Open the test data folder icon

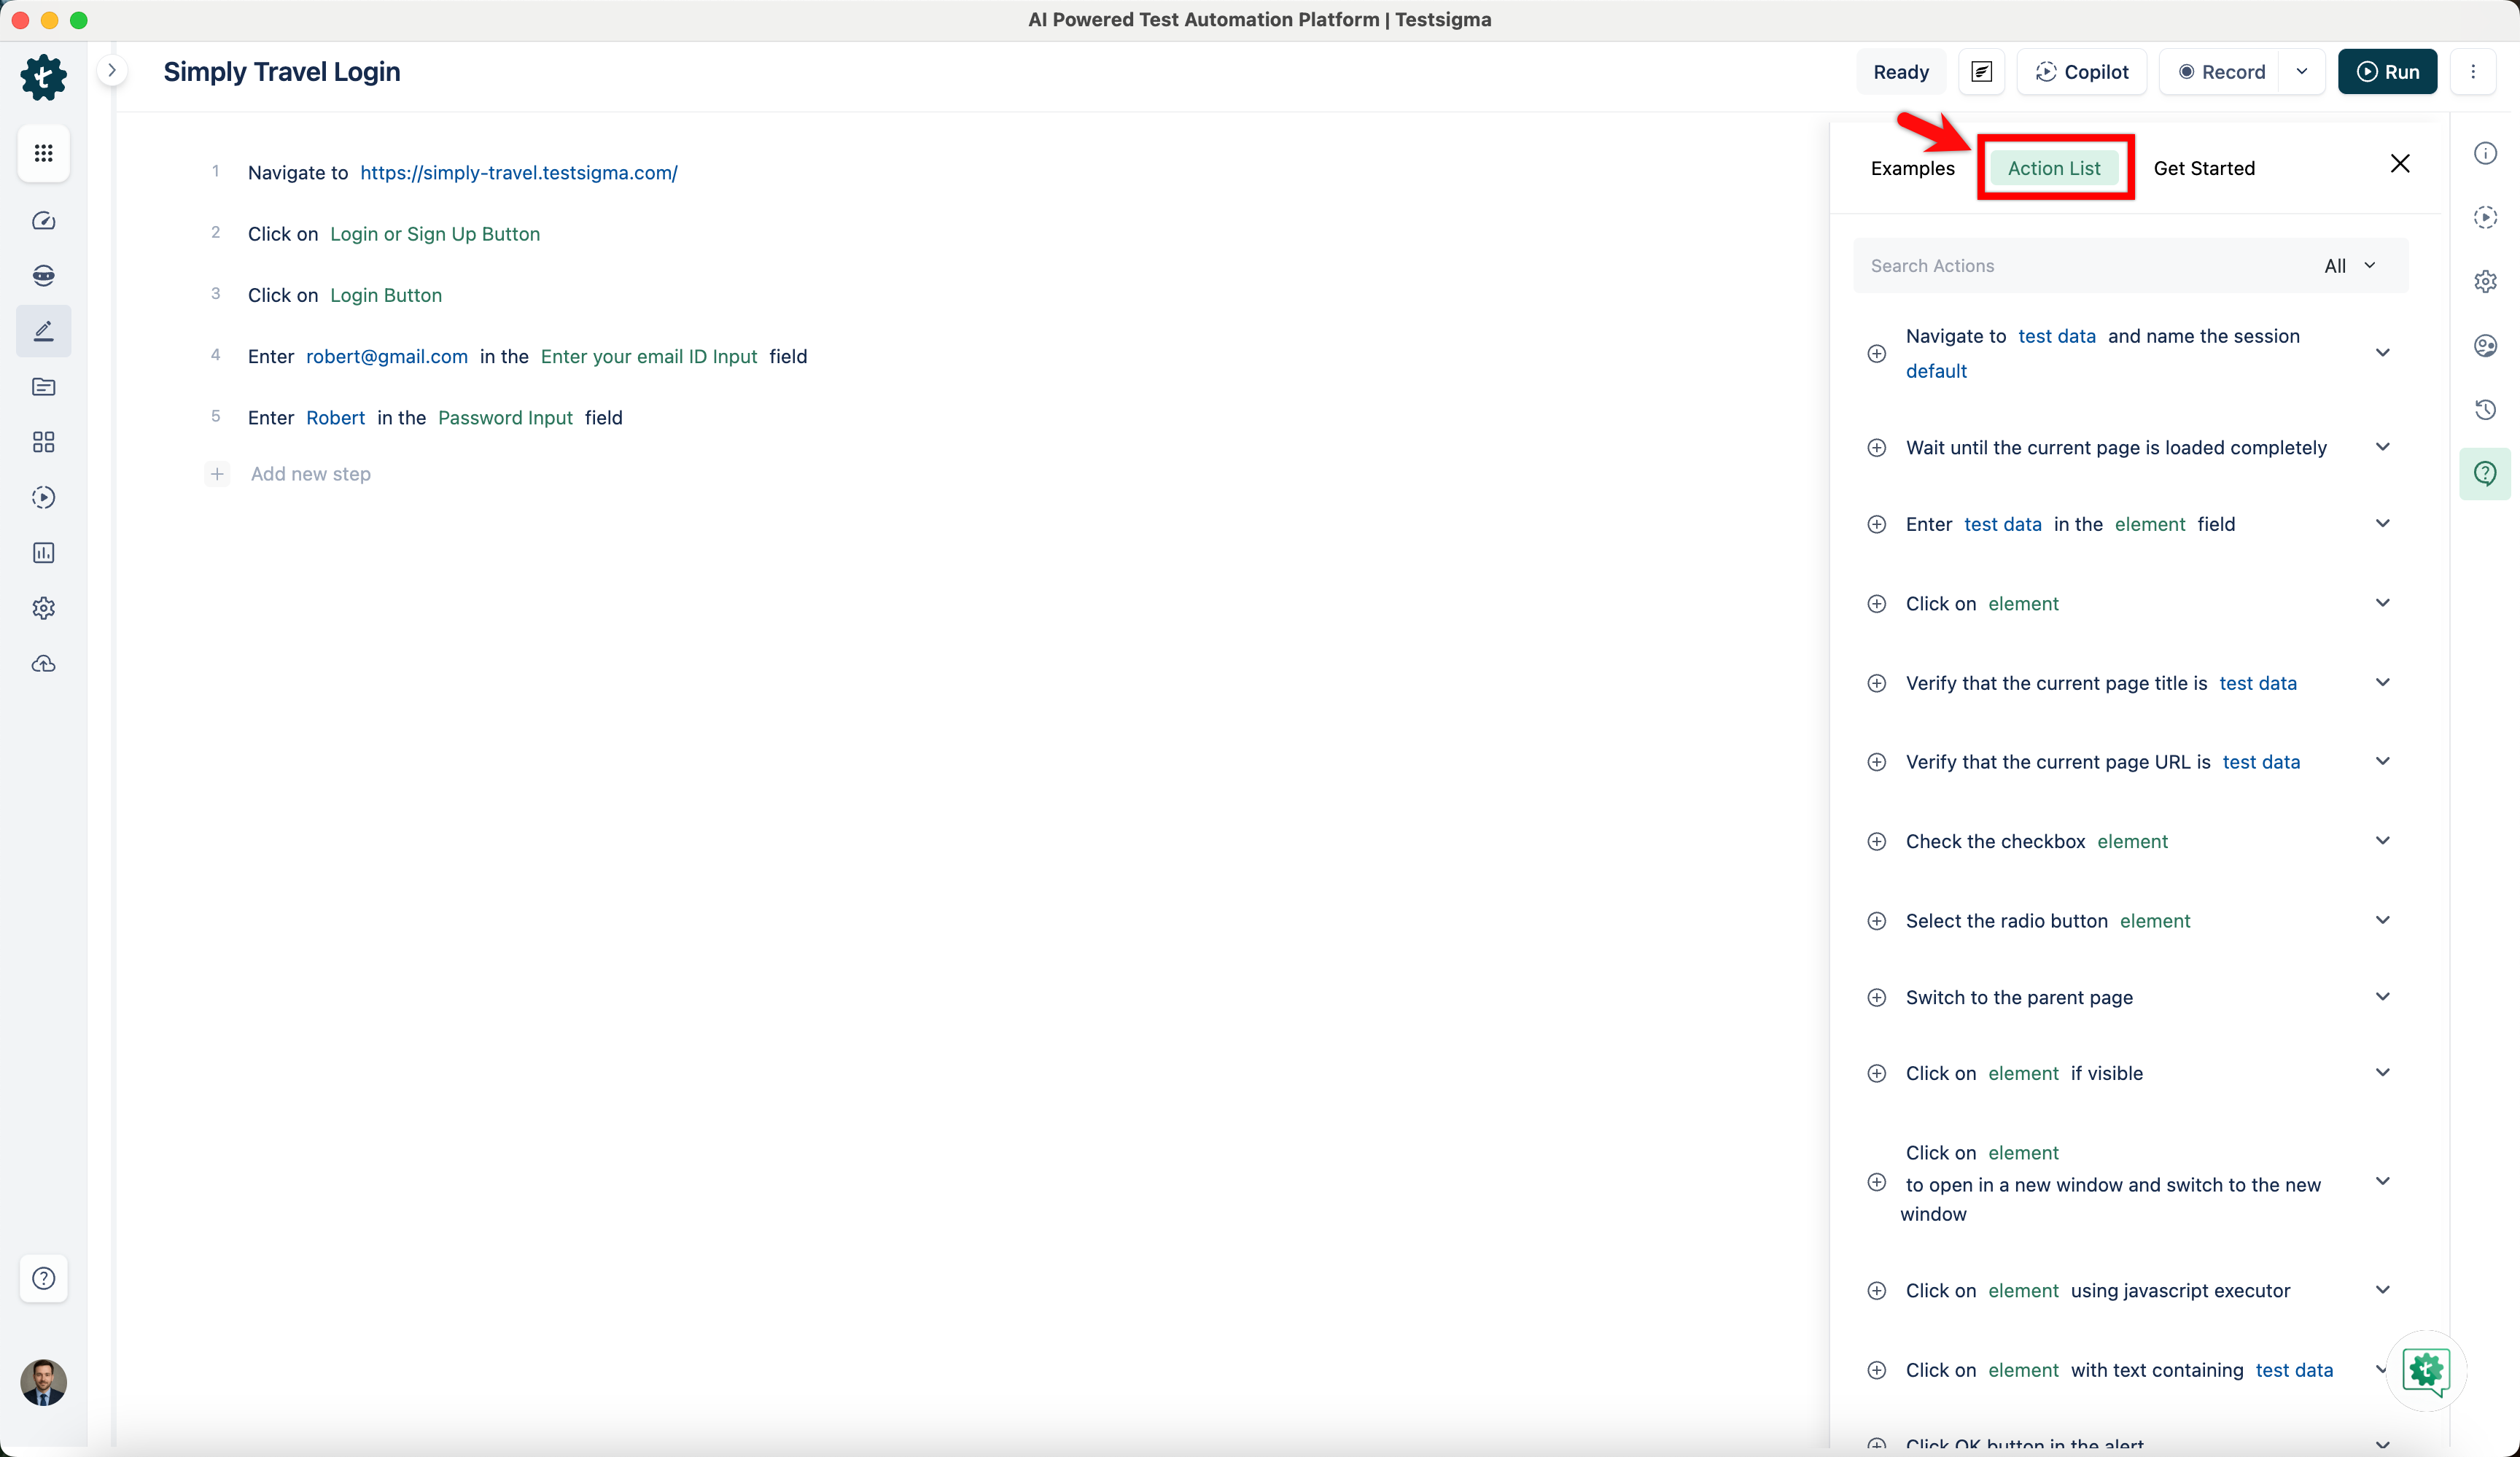(43, 387)
